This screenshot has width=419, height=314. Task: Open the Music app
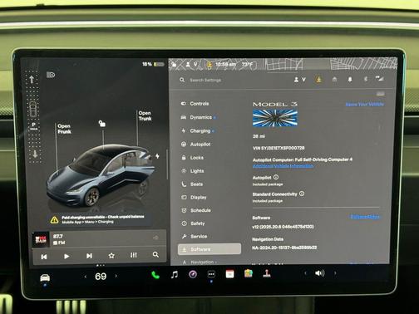click(175, 275)
